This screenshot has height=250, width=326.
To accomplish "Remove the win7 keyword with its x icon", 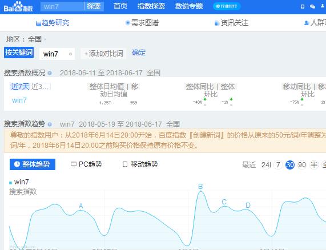I will click(x=70, y=54).
